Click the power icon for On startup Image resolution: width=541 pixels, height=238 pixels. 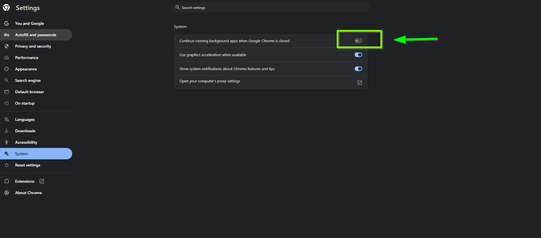click(6, 103)
